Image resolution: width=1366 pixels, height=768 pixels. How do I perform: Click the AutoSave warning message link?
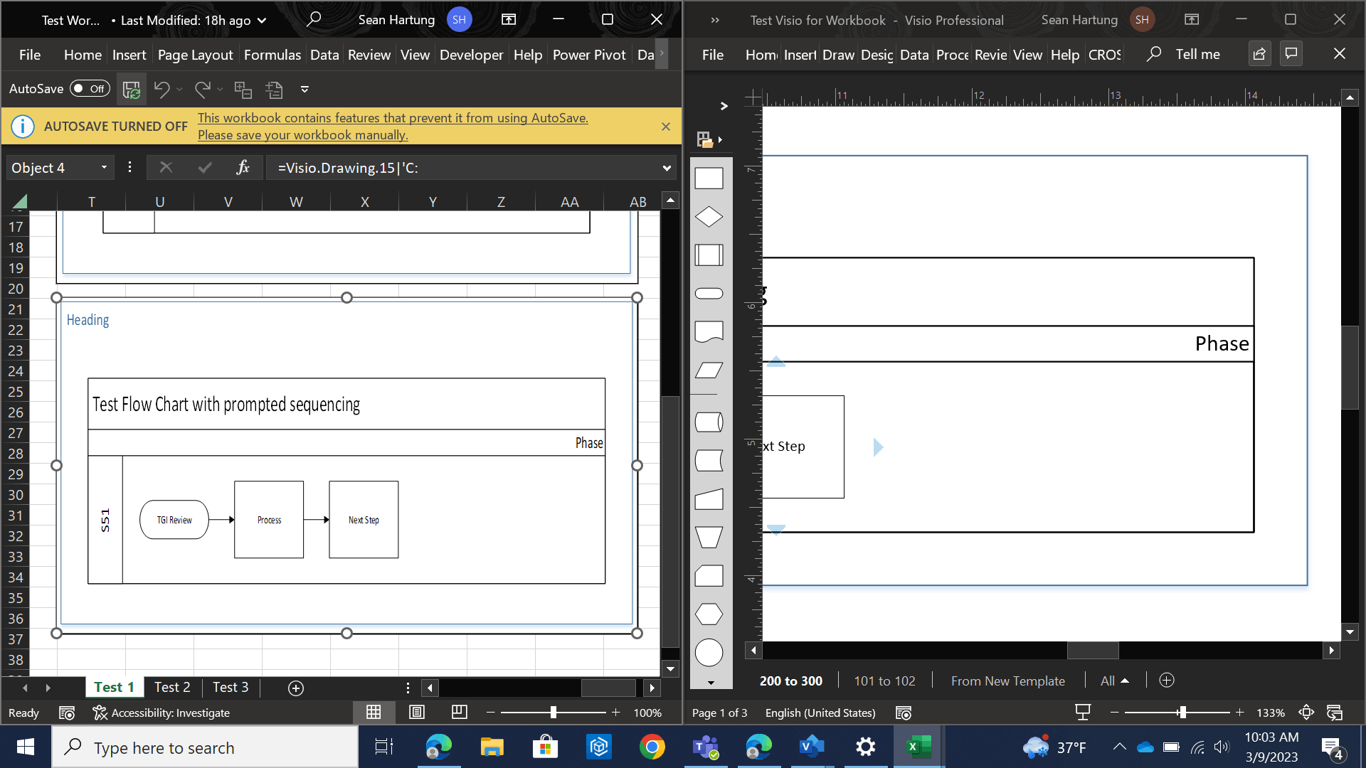coord(393,127)
